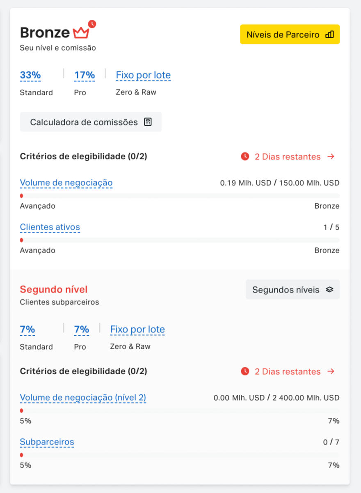This screenshot has height=493, width=361.
Task: Click the Clientes ativos progress bar
Action: tap(180, 240)
